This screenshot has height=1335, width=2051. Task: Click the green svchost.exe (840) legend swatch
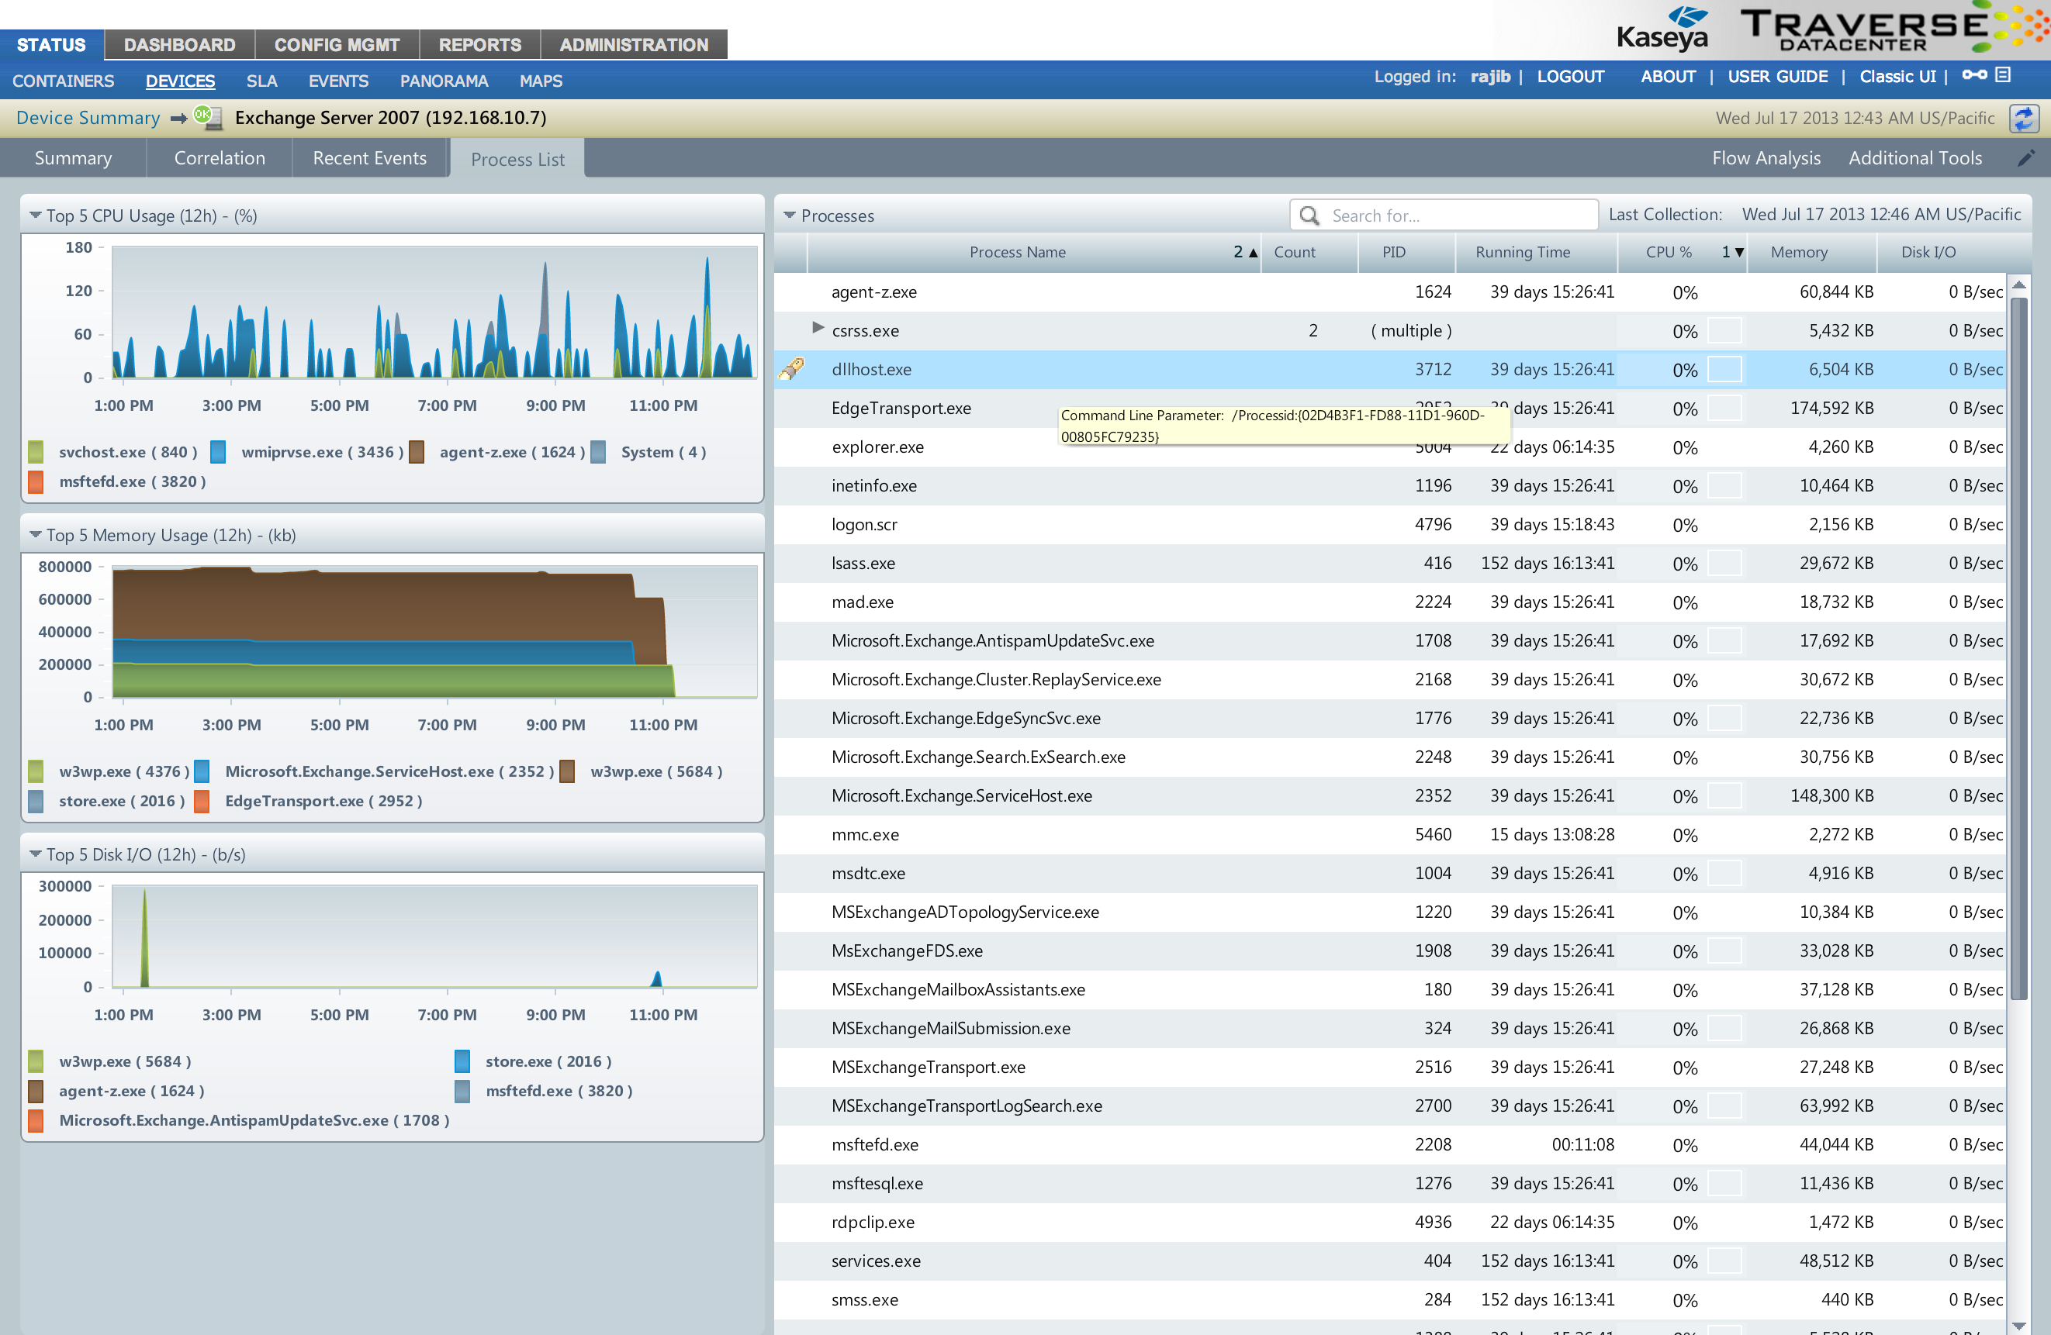[x=36, y=451]
